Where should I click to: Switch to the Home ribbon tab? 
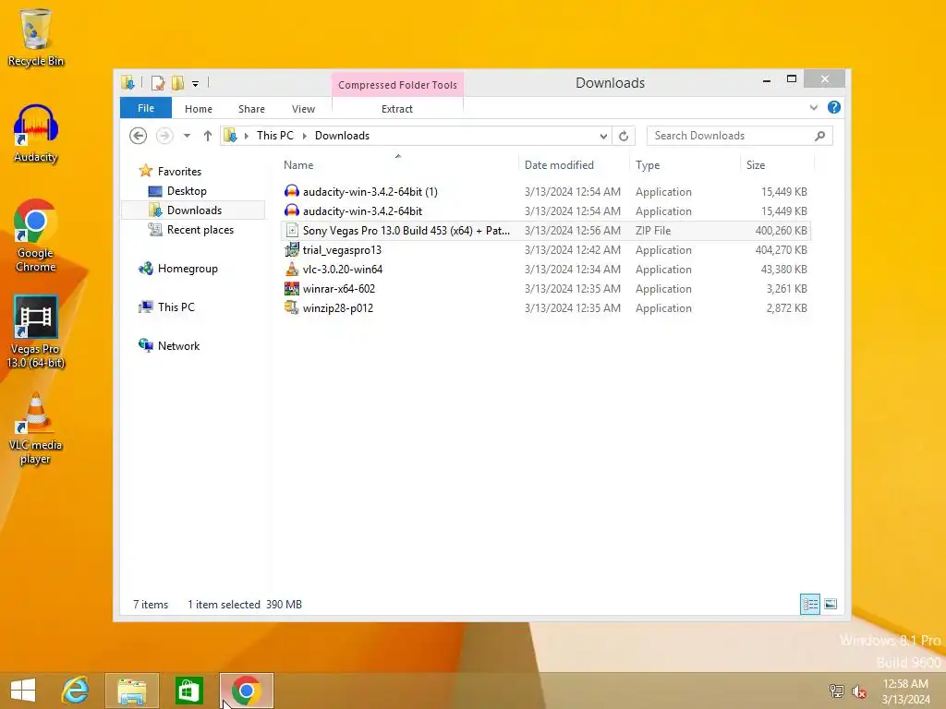199,109
